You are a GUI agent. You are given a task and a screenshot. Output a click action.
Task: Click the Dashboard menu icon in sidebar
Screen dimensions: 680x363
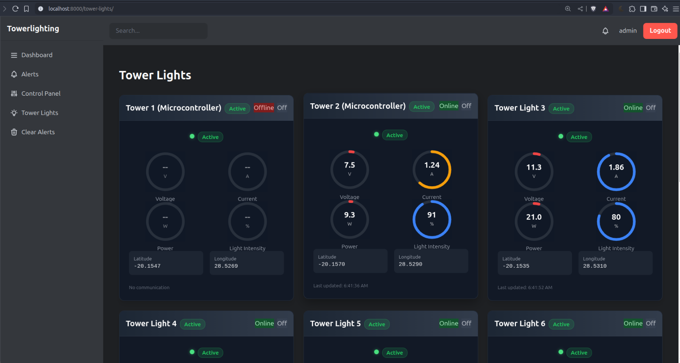pos(14,55)
